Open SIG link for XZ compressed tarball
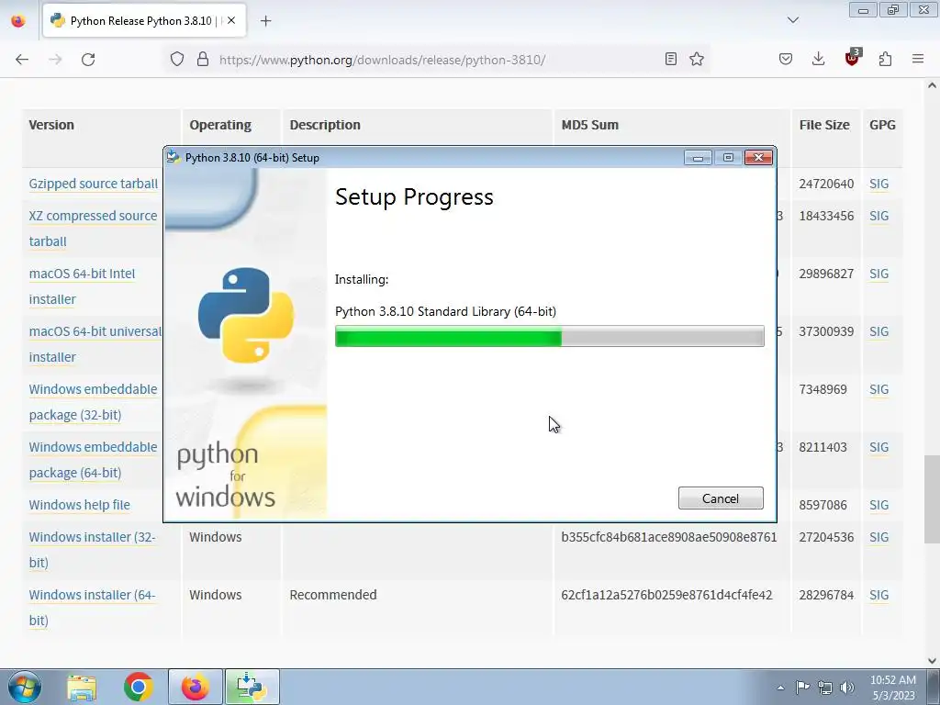Viewport: 940px width, 705px height. pos(878,216)
